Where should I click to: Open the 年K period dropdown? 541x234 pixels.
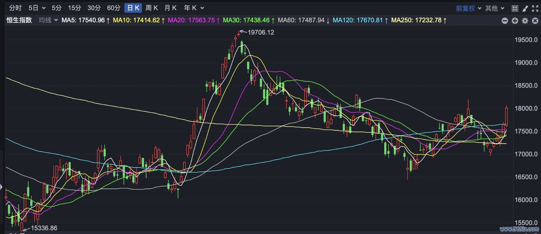click(194, 8)
